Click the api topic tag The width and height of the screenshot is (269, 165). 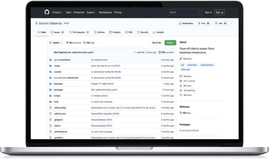pyautogui.click(x=182, y=65)
